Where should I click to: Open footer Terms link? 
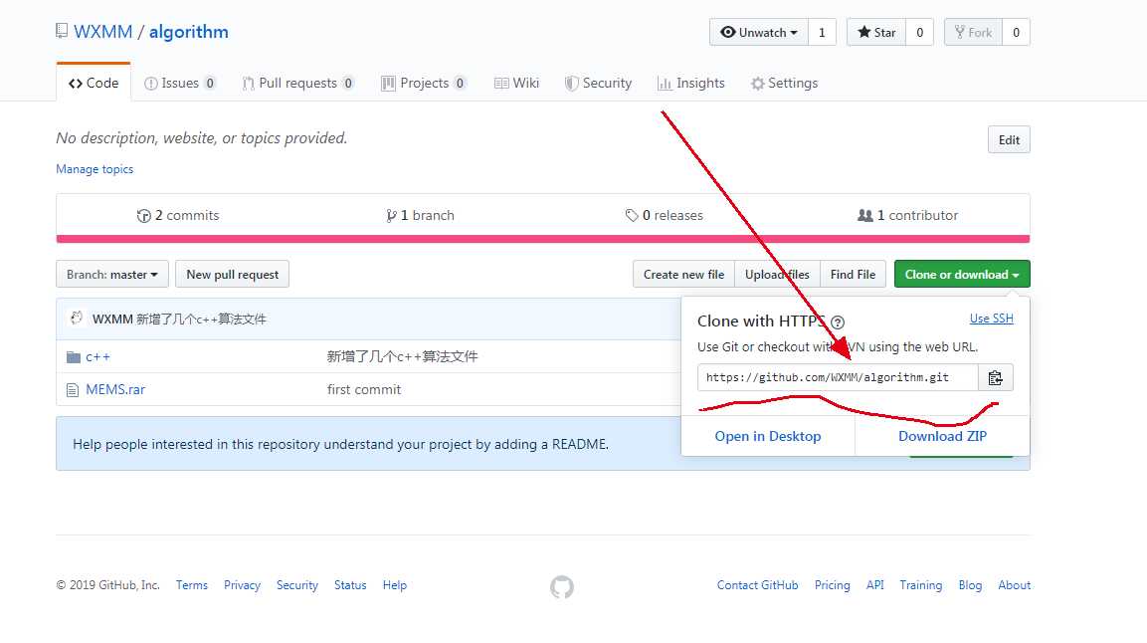click(192, 585)
